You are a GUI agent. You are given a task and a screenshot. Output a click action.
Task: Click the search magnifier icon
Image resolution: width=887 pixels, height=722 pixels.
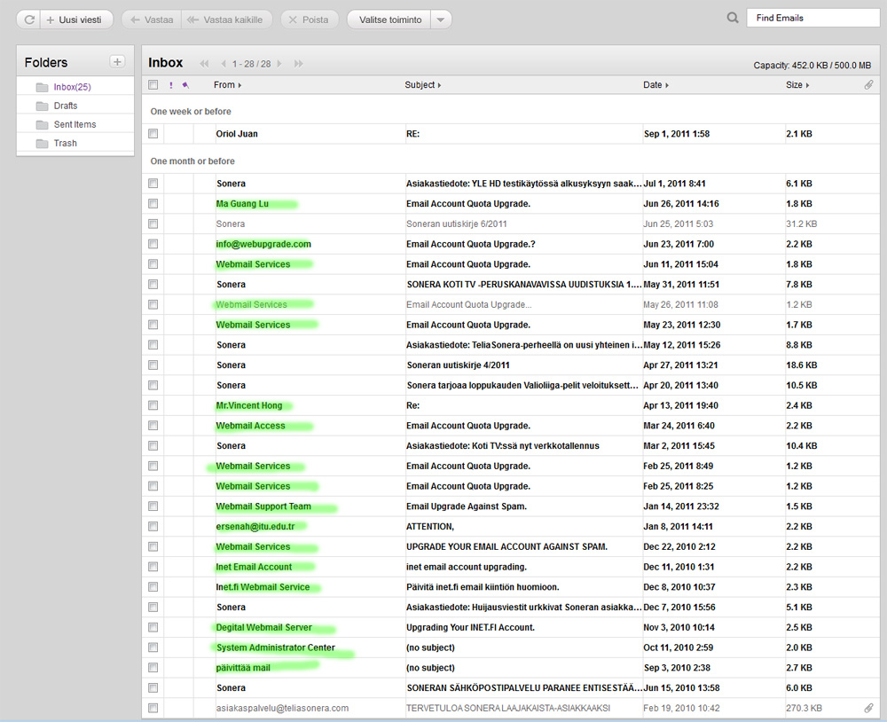click(x=732, y=18)
